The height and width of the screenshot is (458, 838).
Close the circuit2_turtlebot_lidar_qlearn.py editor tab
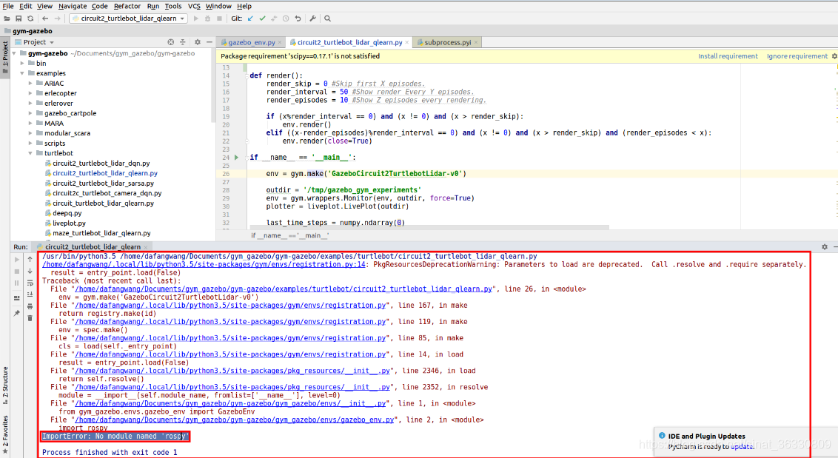click(x=407, y=43)
